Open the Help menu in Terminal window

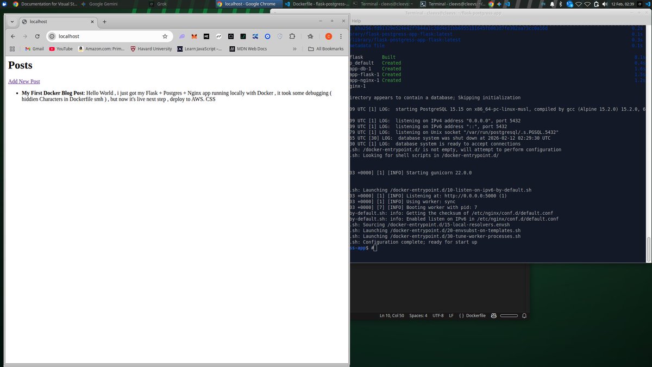[356, 21]
